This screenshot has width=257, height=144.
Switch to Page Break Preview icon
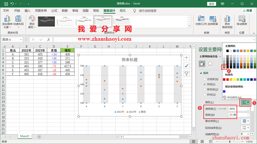point(211,141)
